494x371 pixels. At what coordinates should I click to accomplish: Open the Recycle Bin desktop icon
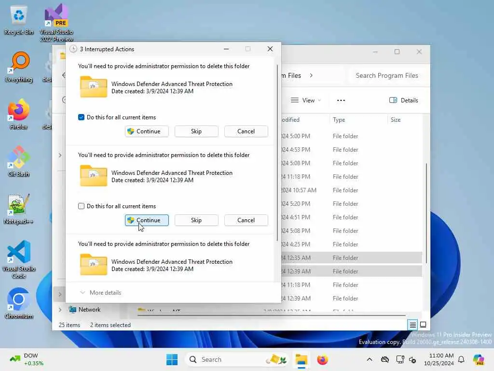(x=19, y=20)
